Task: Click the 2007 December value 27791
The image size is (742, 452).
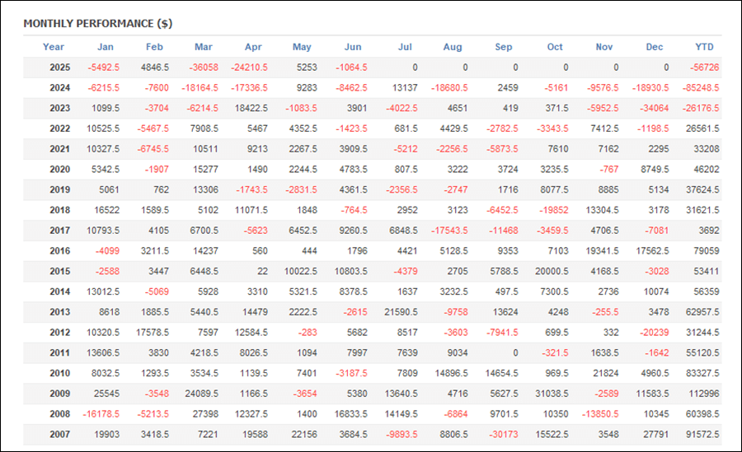Action: 656,434
